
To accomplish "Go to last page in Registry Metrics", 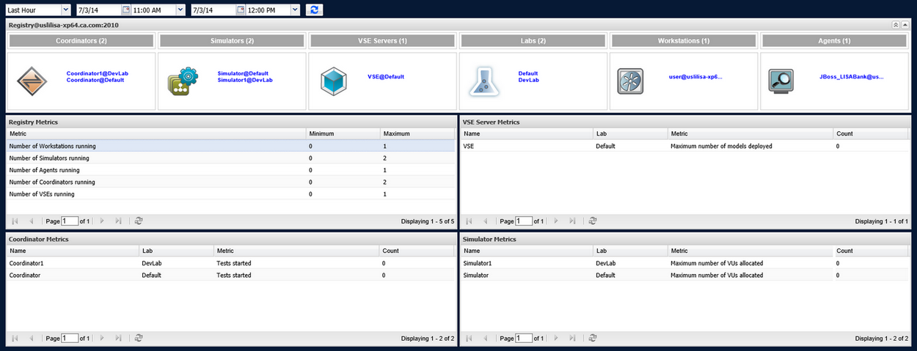I will [119, 221].
